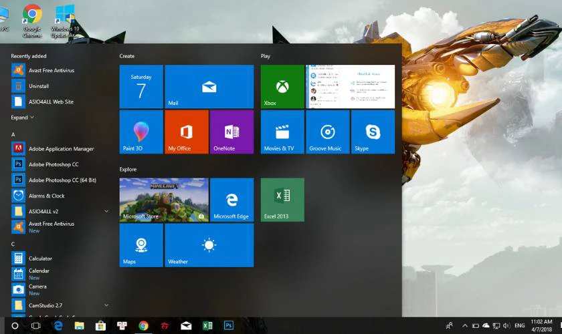The height and width of the screenshot is (334, 562).
Task: Open the Movies & TV tile
Action: click(282, 132)
